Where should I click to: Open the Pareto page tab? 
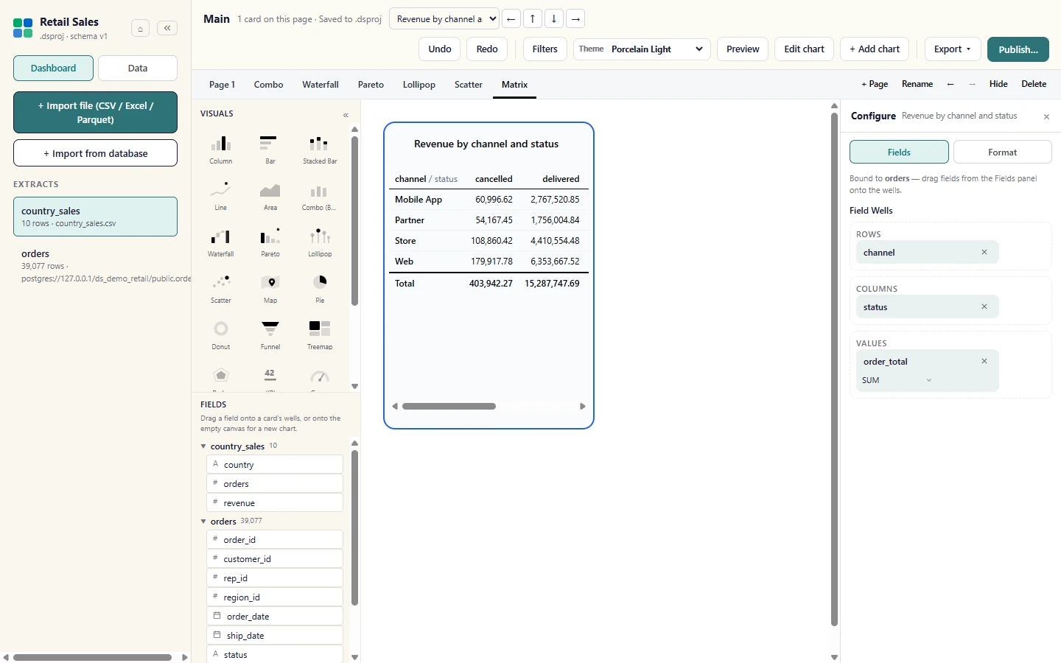point(371,85)
